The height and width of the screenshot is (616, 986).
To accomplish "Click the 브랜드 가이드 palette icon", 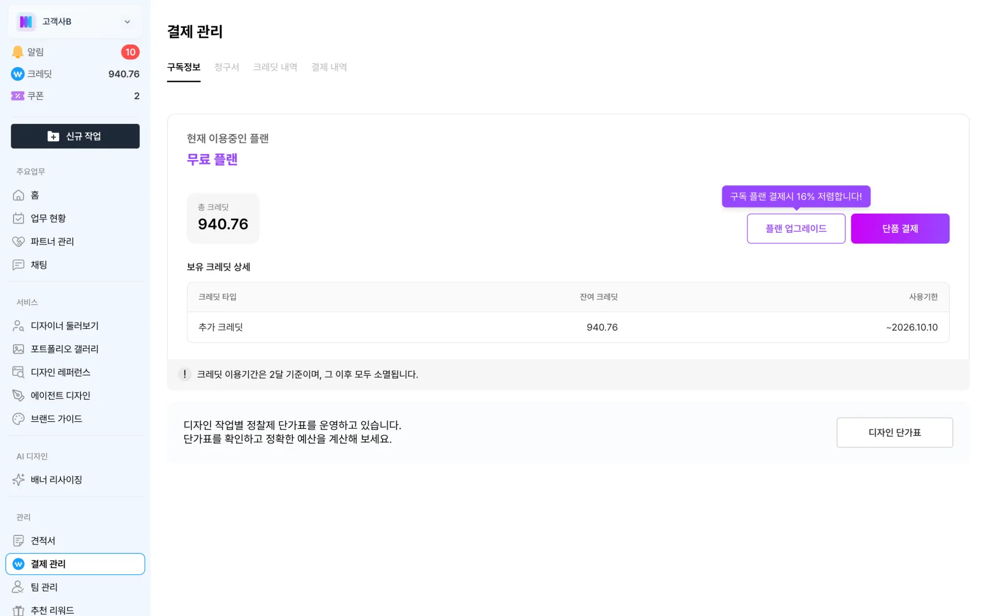I will [18, 419].
